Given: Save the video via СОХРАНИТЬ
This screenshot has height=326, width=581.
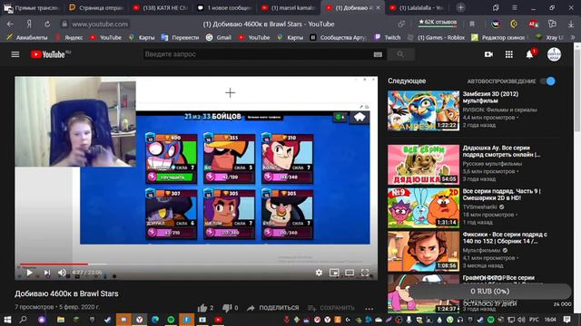Looking at the screenshot, I should click(331, 308).
